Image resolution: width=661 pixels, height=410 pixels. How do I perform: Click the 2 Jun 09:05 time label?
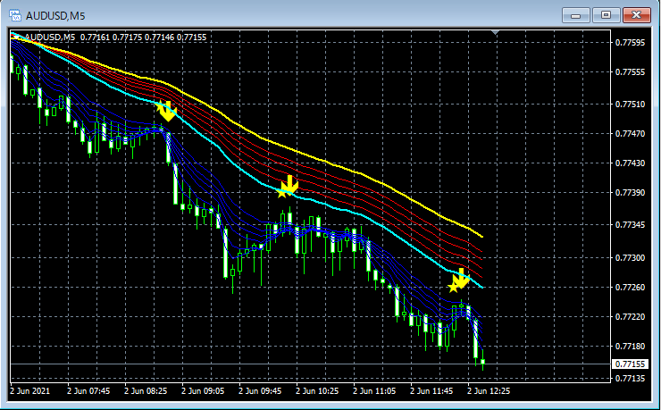click(203, 391)
